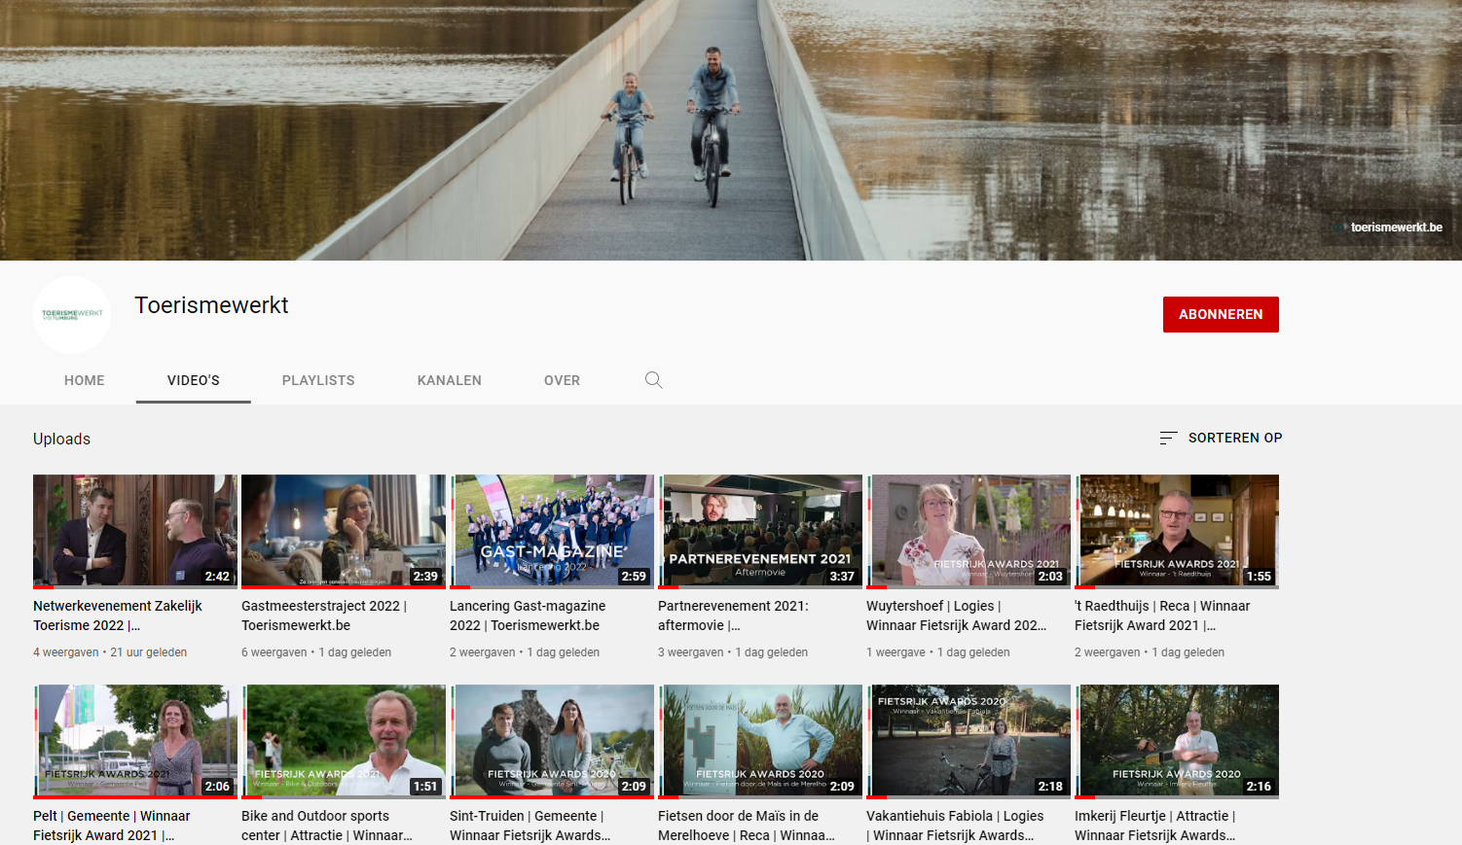Click the '1 weergave • 1 dag geleden' text

pos(938,652)
